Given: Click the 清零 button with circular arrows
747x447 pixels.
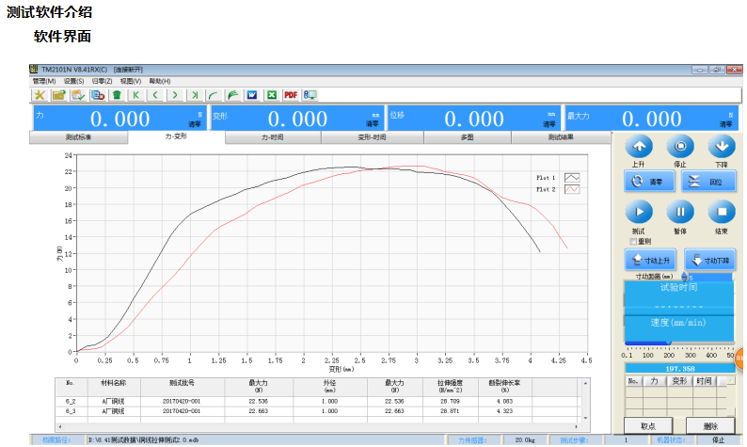Looking at the screenshot, I should click(649, 182).
